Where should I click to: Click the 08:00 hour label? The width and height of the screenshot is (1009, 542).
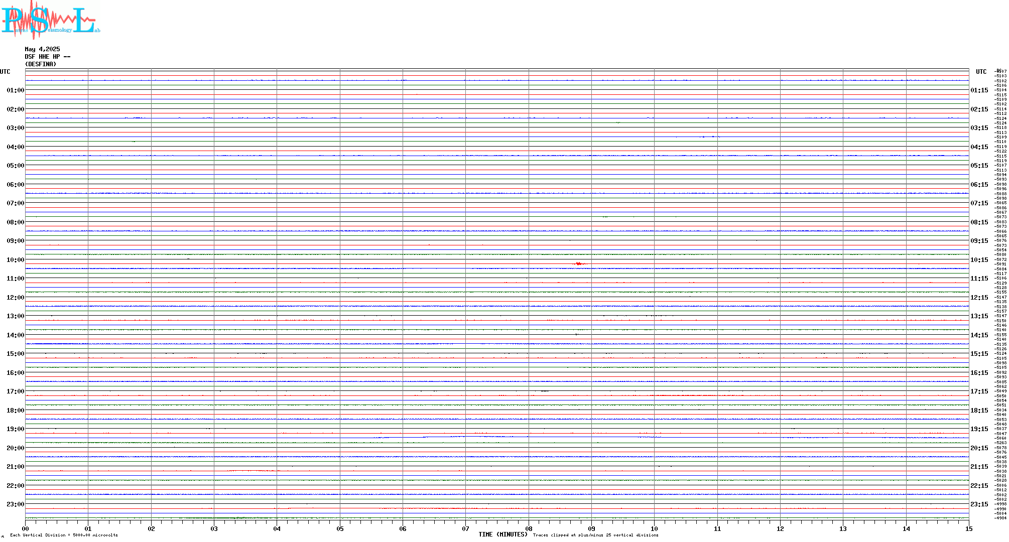16,222
